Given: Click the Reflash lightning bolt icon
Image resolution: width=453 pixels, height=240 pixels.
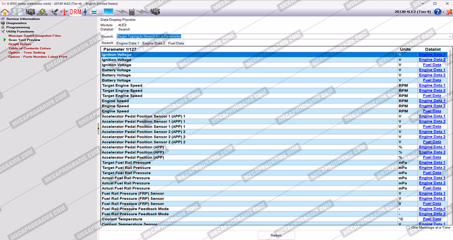Looking at the screenshot, I should pyautogui.click(x=42, y=12).
